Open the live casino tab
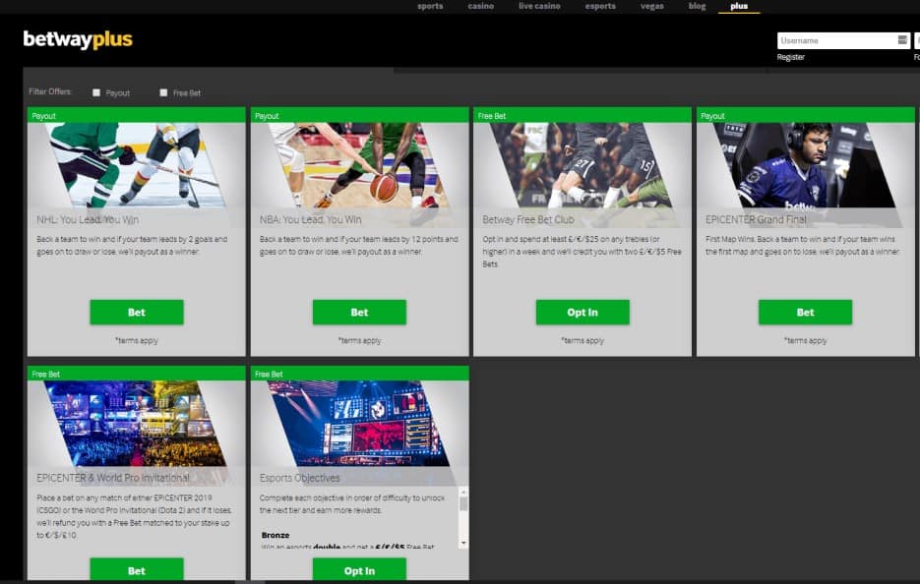 [539, 6]
